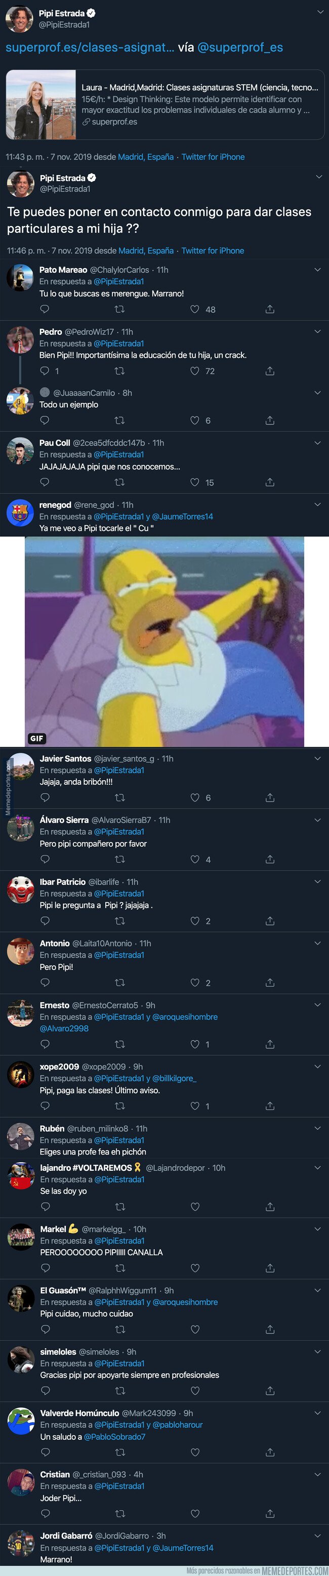Reply to Jordi Gabarro's "Marrano!" tweet
The image size is (329, 1576).
click(45, 1572)
